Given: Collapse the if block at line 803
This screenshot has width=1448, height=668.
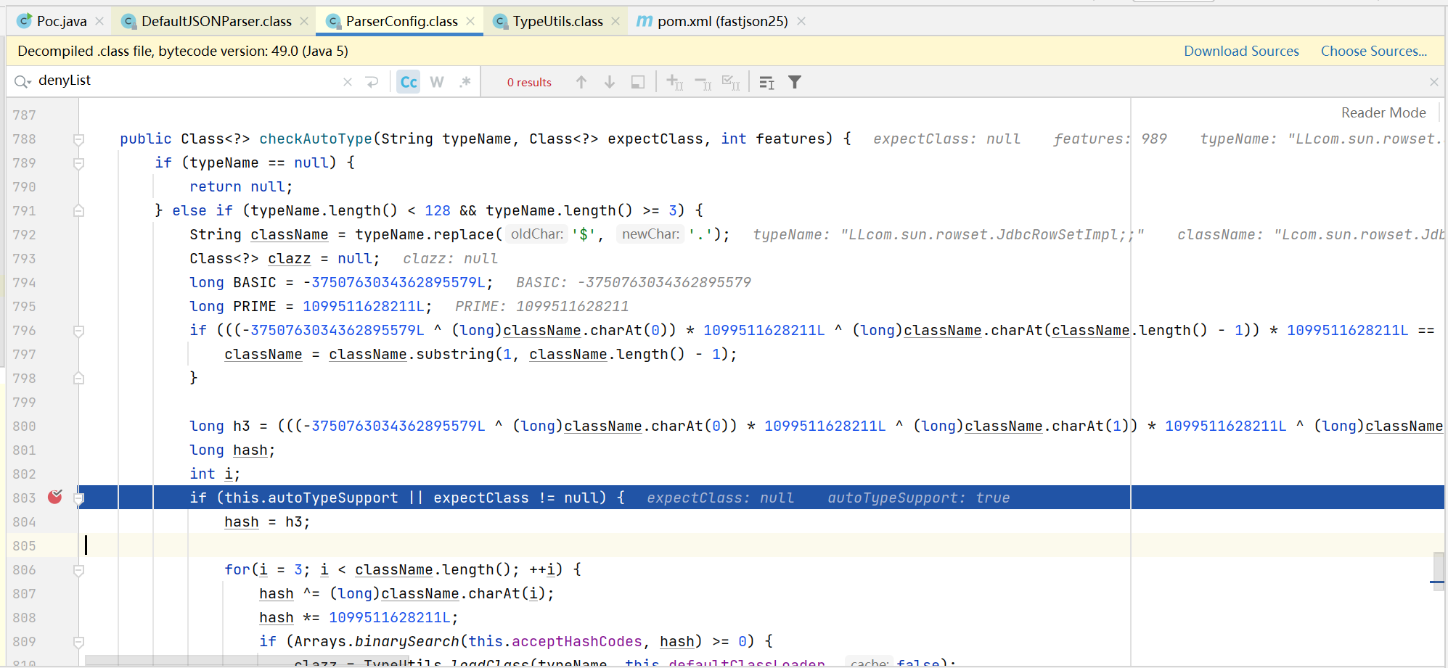Looking at the screenshot, I should coord(78,498).
